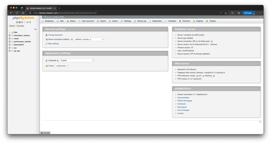
Task: Click the More settings link
Action: click(53, 44)
